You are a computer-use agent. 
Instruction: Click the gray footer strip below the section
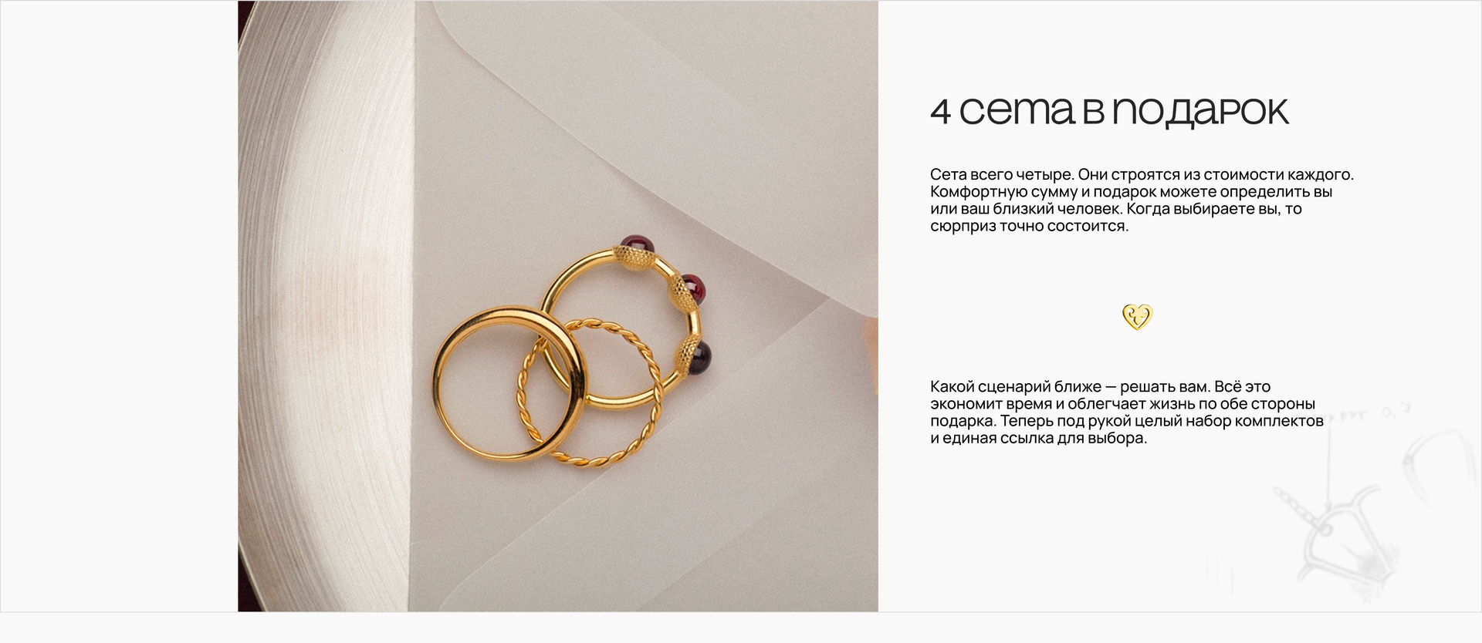741,628
